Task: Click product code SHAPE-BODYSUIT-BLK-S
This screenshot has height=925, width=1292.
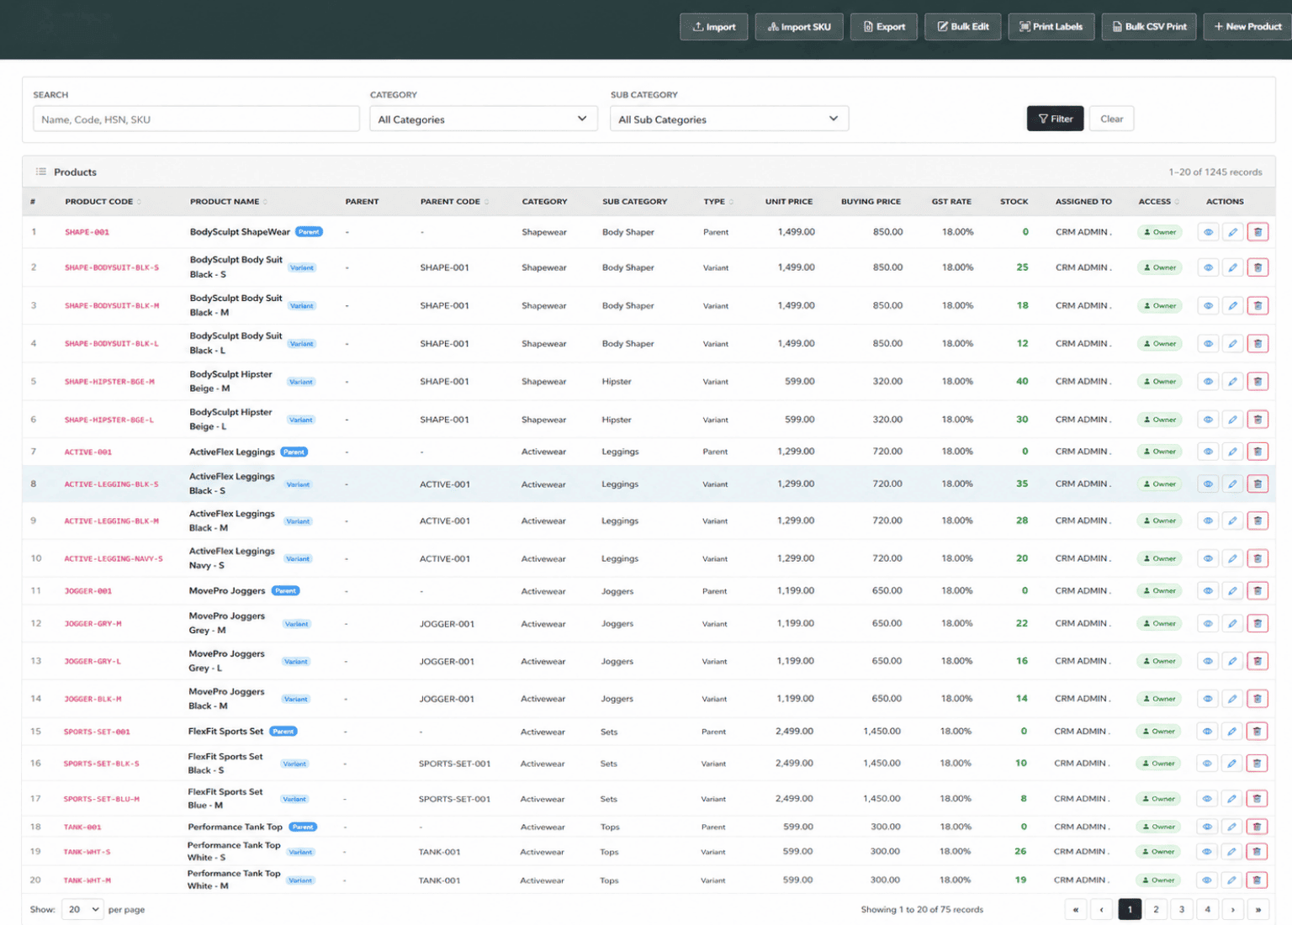Action: pos(112,267)
